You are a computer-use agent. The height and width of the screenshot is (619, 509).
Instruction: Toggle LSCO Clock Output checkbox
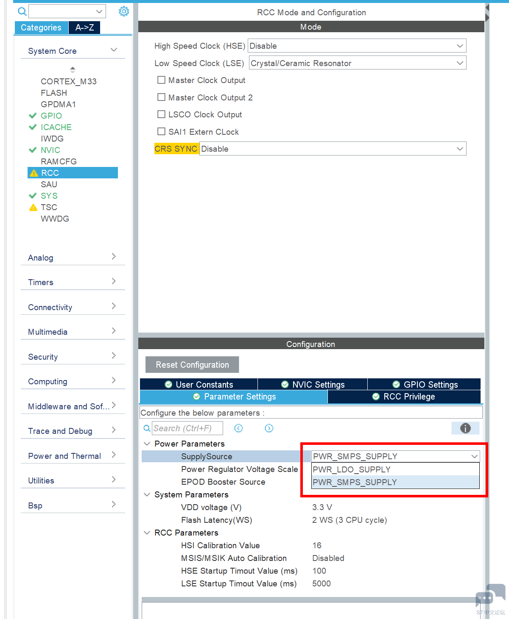coord(161,114)
